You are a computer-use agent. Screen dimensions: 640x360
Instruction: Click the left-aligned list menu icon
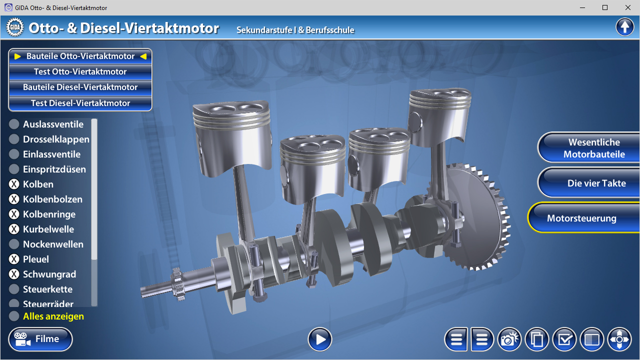[x=456, y=340]
